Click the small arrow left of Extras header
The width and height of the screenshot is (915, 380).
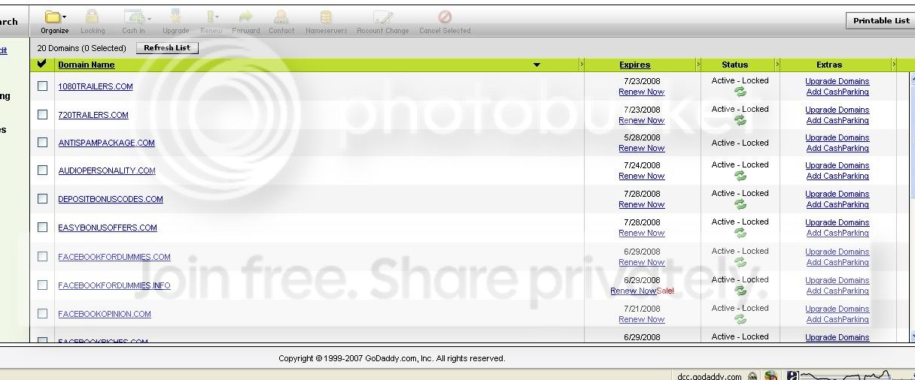[777, 65]
